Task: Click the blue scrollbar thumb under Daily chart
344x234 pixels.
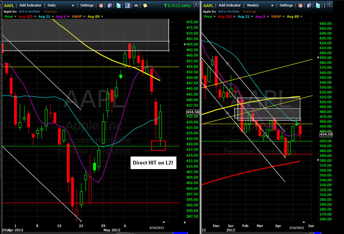Action: (x=180, y=233)
